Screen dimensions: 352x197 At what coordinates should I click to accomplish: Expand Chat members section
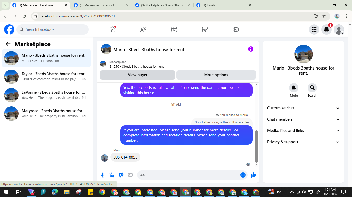[304, 119]
